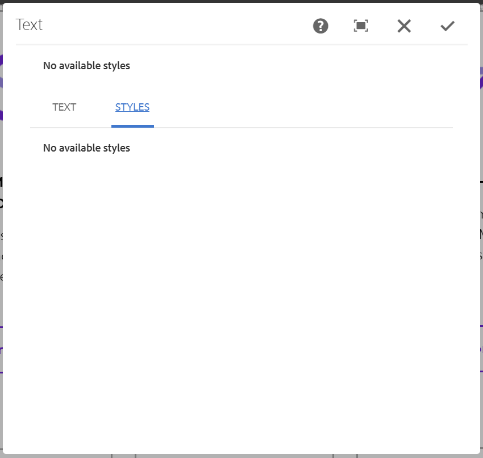Switch to the TEXT tab
The image size is (483, 458).
pyautogui.click(x=64, y=107)
